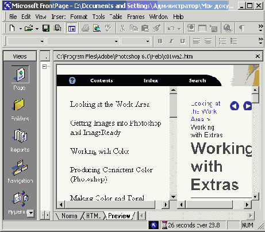Open the Format menu

coord(79,17)
